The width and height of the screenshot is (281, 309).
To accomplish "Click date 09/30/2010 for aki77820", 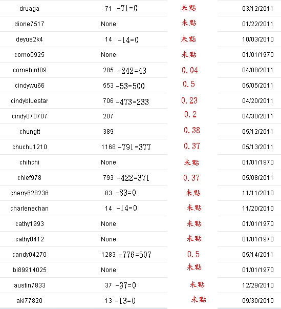I will pyautogui.click(x=258, y=300).
